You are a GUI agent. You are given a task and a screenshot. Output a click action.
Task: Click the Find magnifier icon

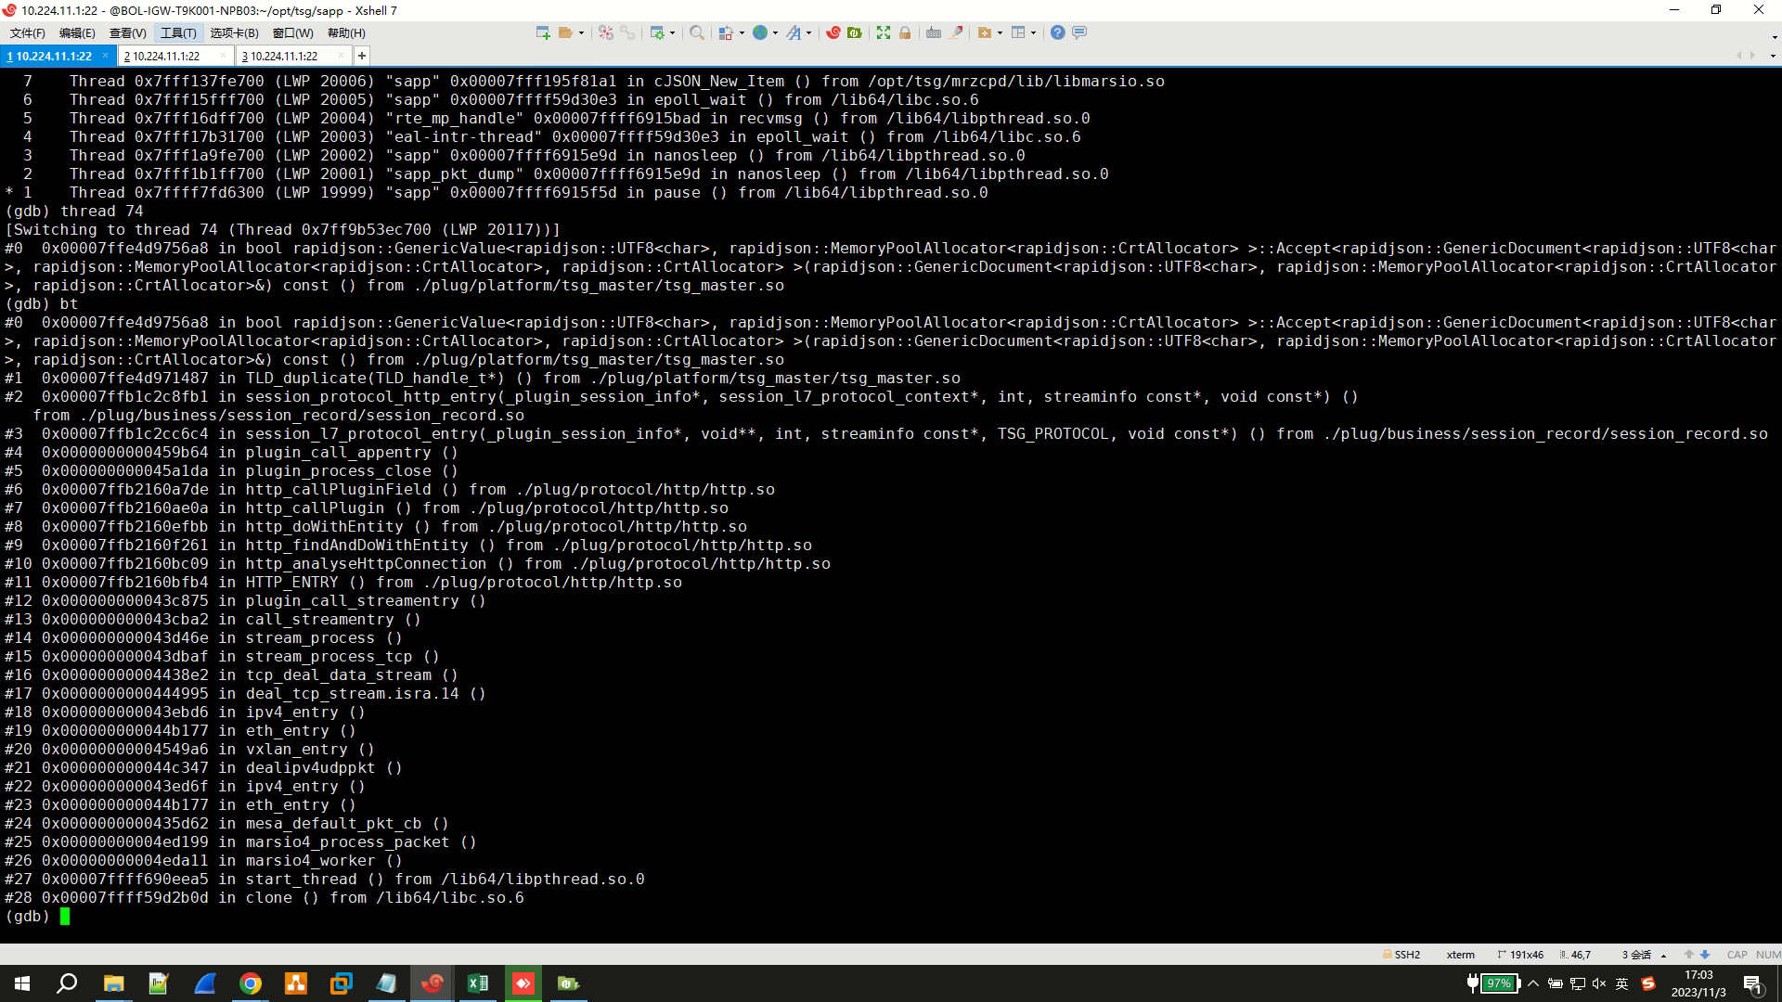coord(696,32)
